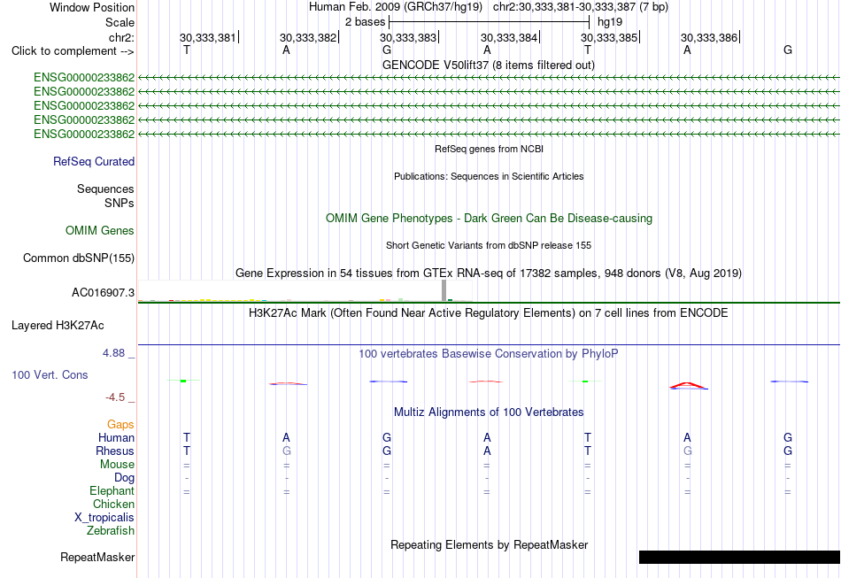This screenshot has height=578, width=841.
Task: Click the grey Rhesus G base below 30,333,386
Action: click(687, 451)
